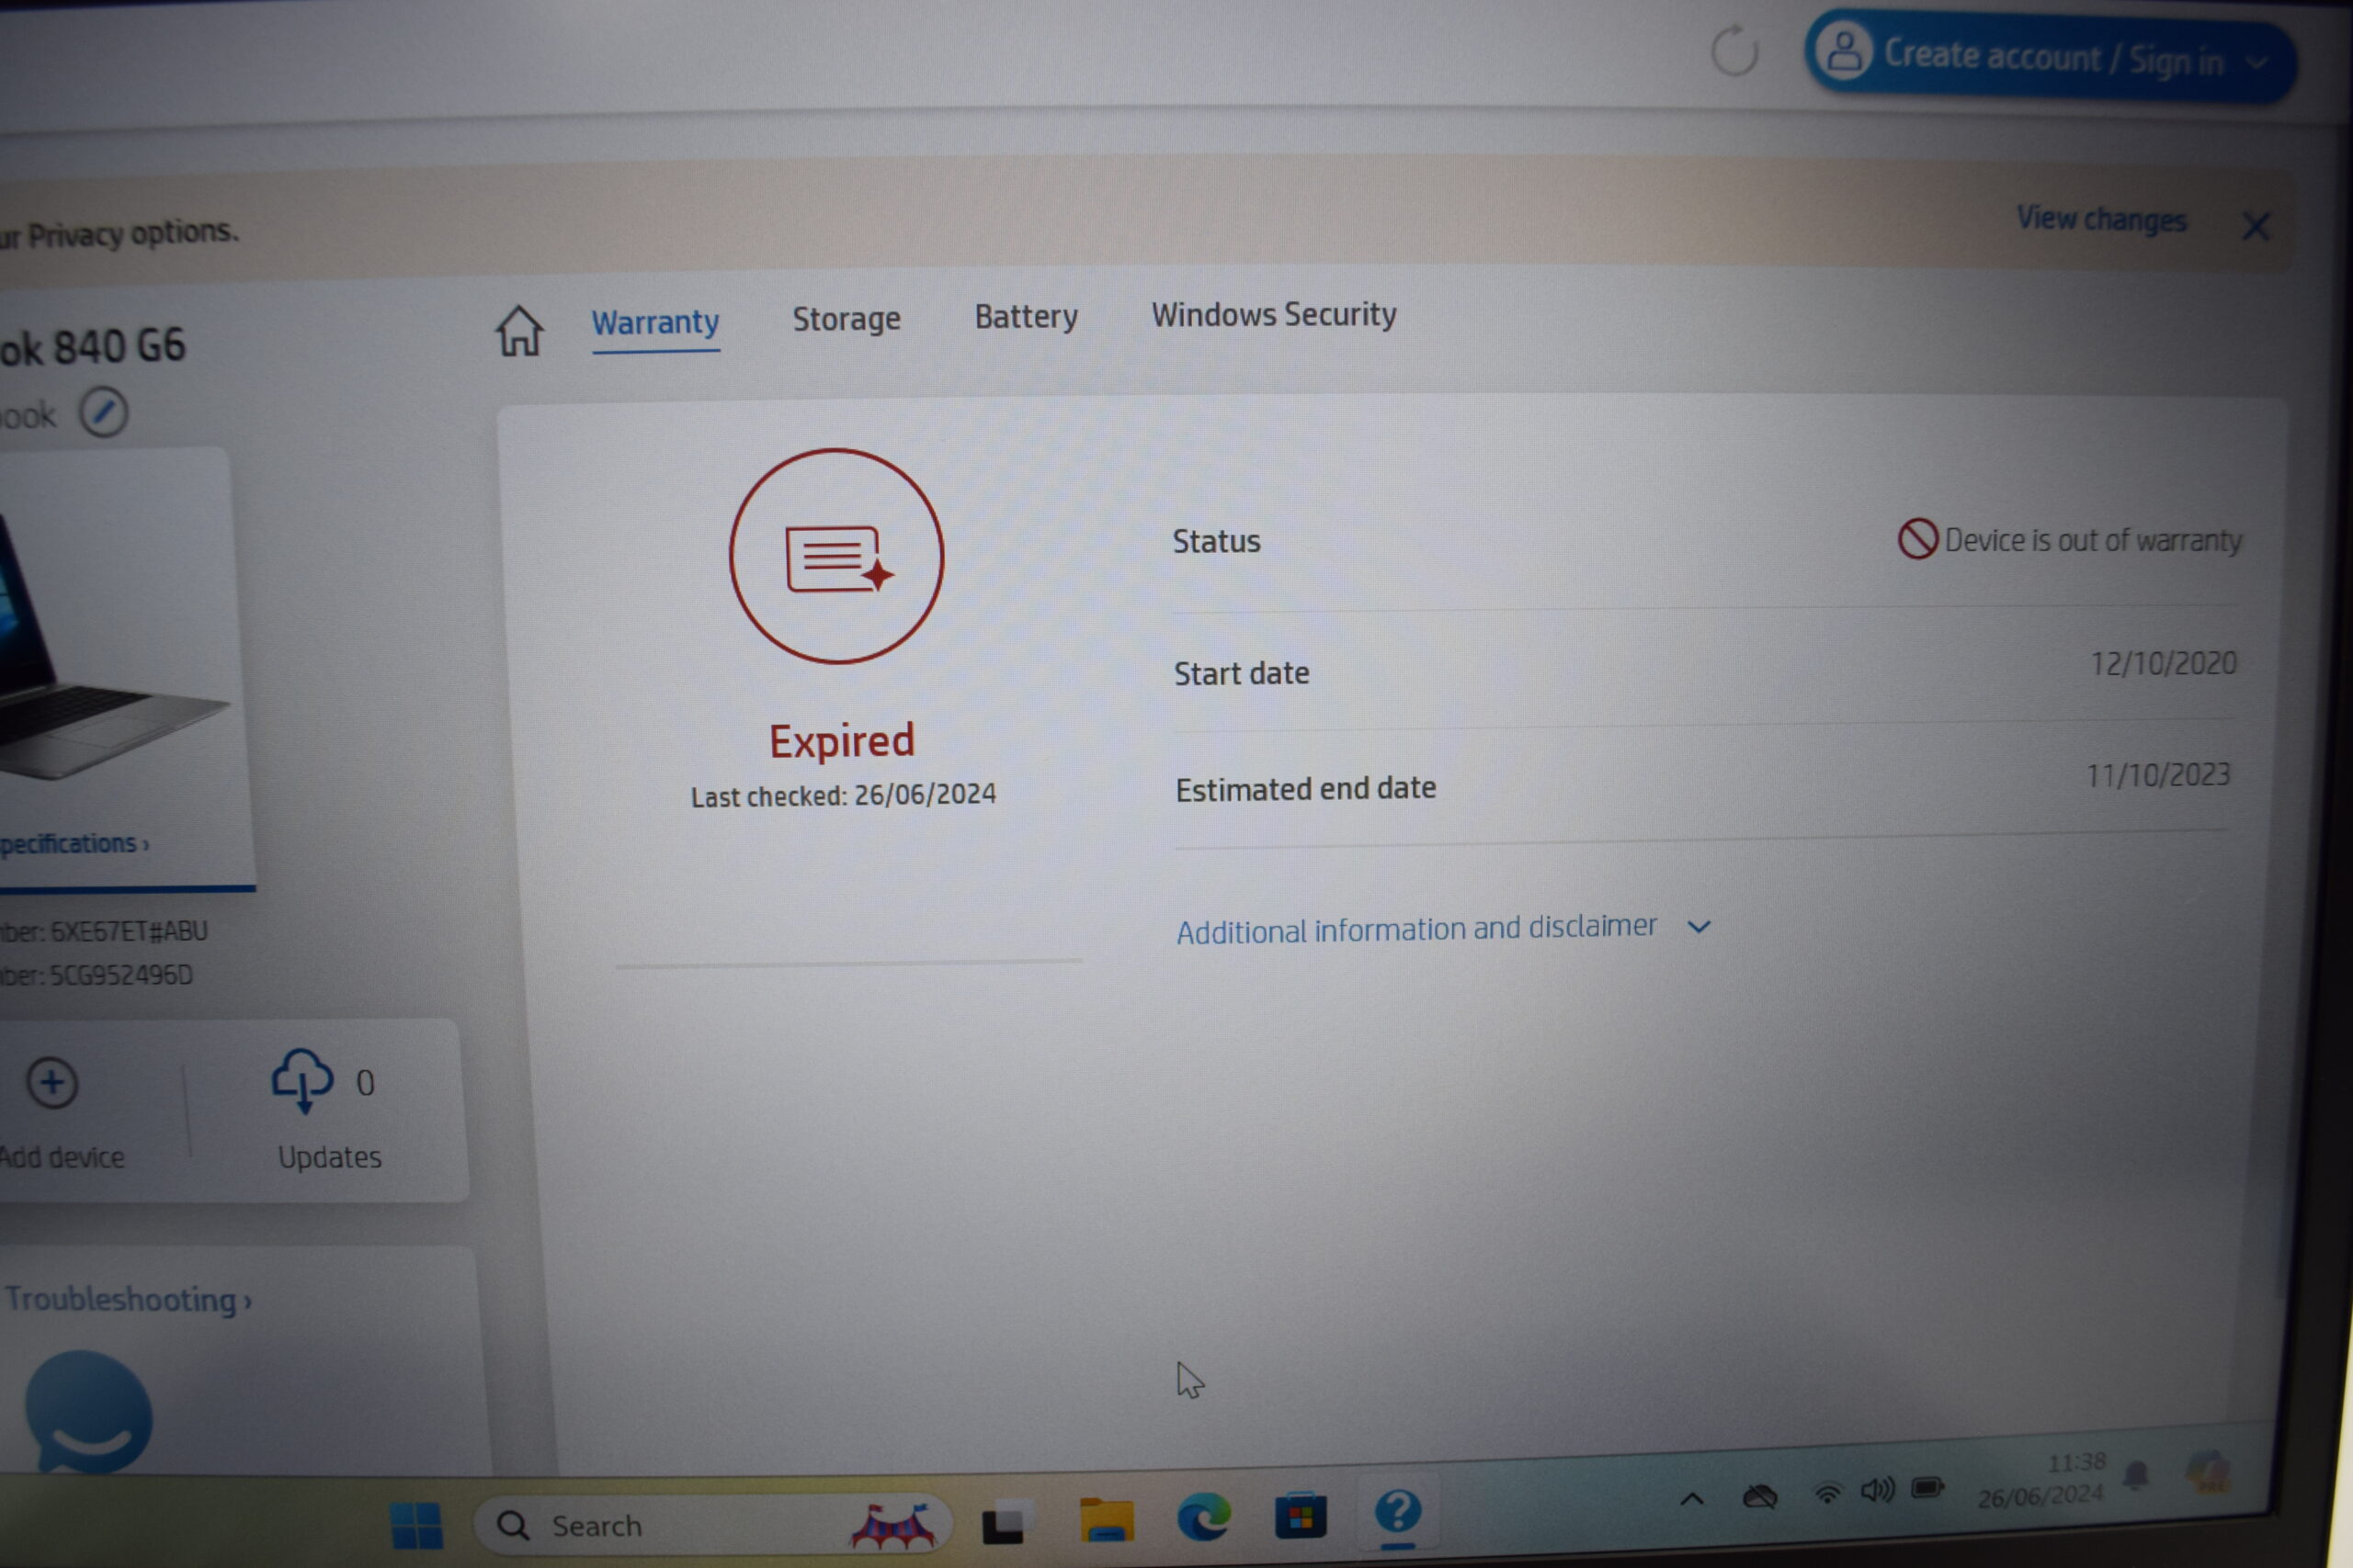2353x1568 pixels.
Task: Open Microsoft Store from taskbar
Action: [x=1301, y=1517]
